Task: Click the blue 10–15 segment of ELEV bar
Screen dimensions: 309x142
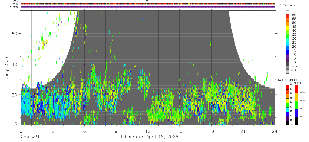Action: 287,52
